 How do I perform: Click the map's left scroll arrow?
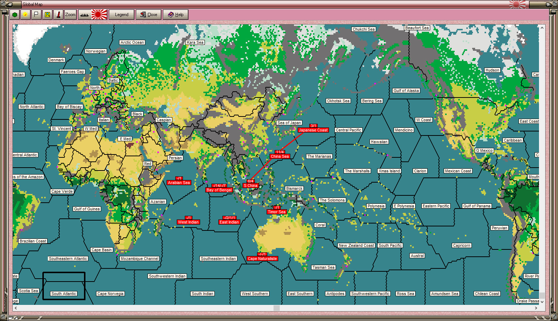click(16, 308)
